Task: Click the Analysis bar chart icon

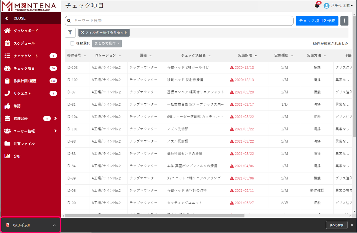Action: (7, 156)
